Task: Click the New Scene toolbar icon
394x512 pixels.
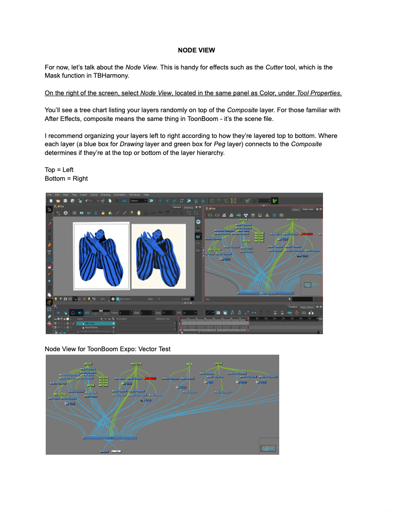Action: pos(51,201)
